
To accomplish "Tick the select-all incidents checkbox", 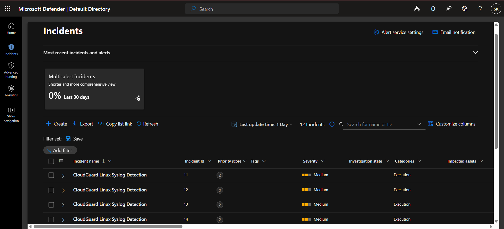I will (51, 161).
